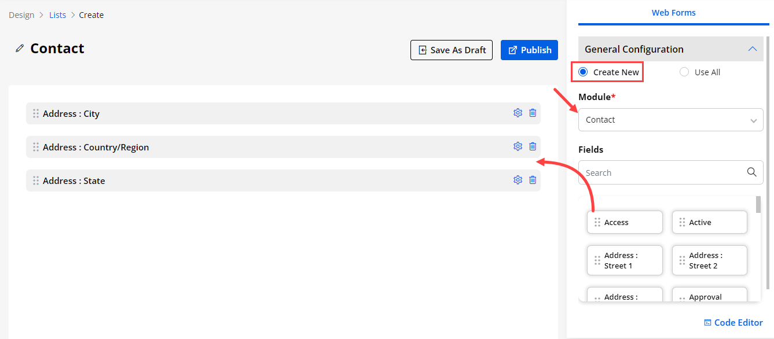Delete the Address : State field
Viewport: 774px width, 339px height.
click(x=533, y=180)
